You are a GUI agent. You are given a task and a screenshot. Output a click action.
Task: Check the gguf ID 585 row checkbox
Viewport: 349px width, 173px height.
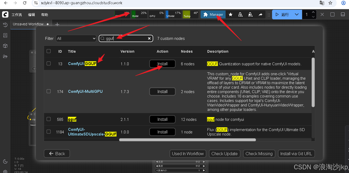coord(49,119)
